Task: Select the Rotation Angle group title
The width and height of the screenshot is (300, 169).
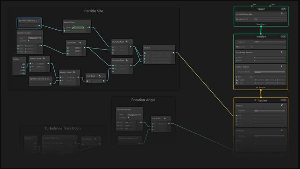Action: coord(143,100)
